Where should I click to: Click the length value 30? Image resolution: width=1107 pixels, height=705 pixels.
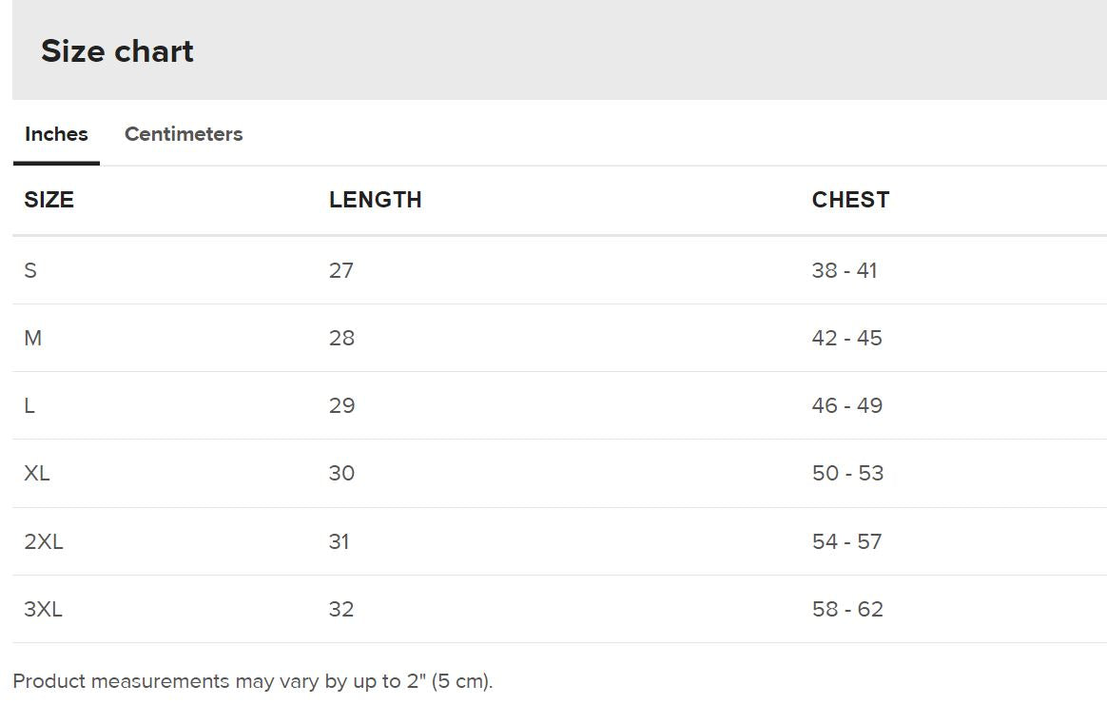(x=341, y=473)
